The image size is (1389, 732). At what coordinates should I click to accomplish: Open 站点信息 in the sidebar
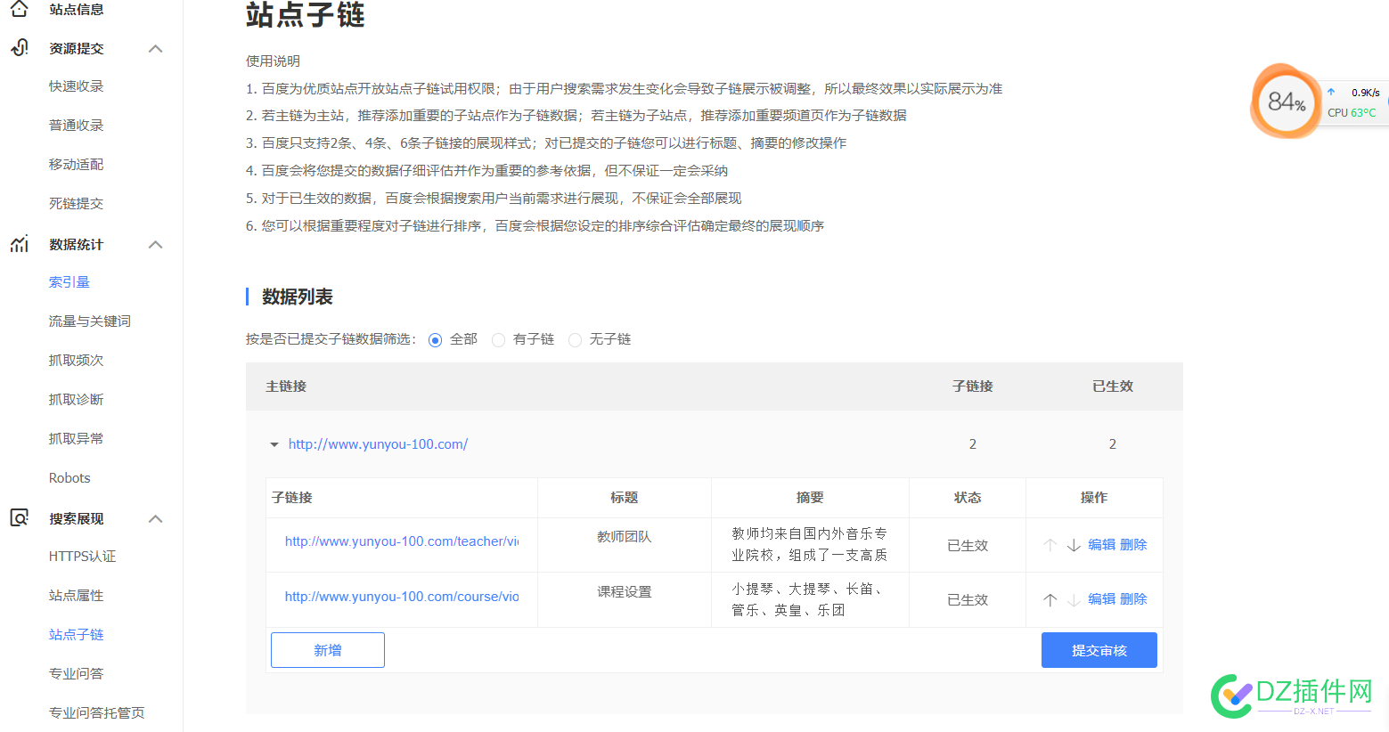coord(77,9)
